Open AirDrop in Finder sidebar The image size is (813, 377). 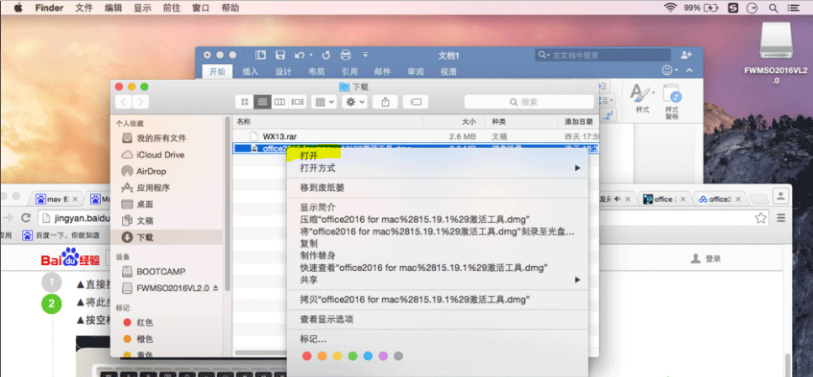151,171
